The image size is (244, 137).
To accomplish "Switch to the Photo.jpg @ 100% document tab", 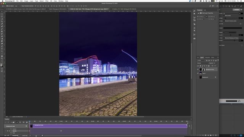I will tap(58, 9).
